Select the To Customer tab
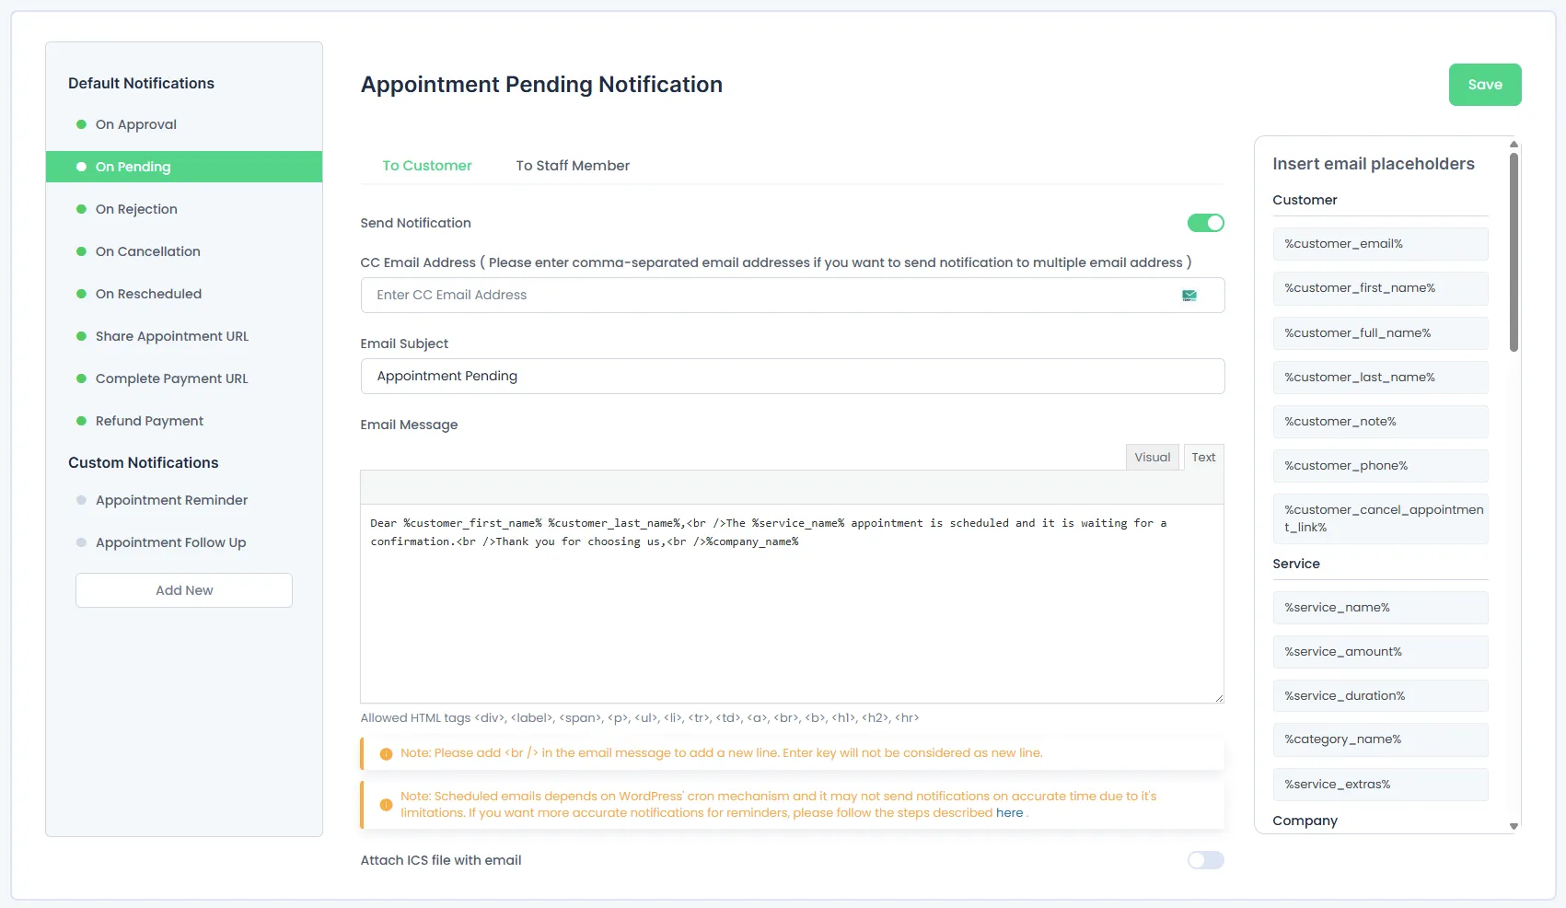Viewport: 1566px width, 908px height. pyautogui.click(x=427, y=166)
